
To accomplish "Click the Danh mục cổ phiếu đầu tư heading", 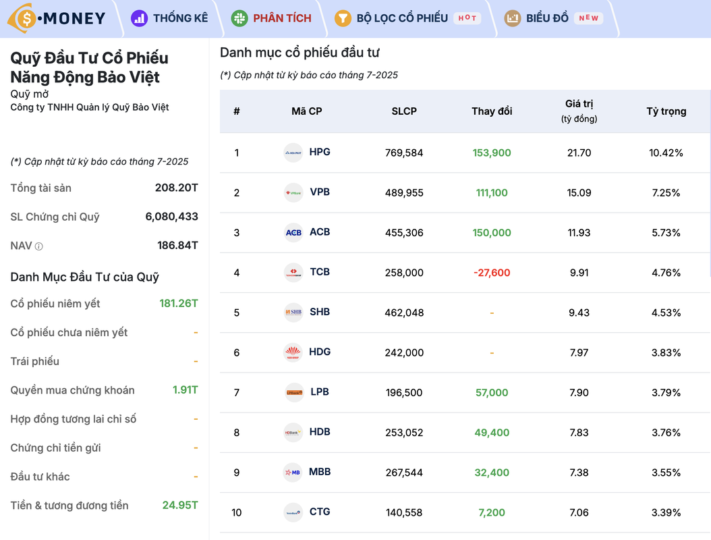I will [300, 53].
